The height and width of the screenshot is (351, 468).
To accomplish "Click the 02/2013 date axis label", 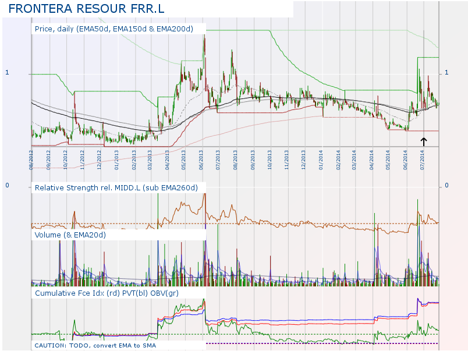I will click(x=134, y=160).
